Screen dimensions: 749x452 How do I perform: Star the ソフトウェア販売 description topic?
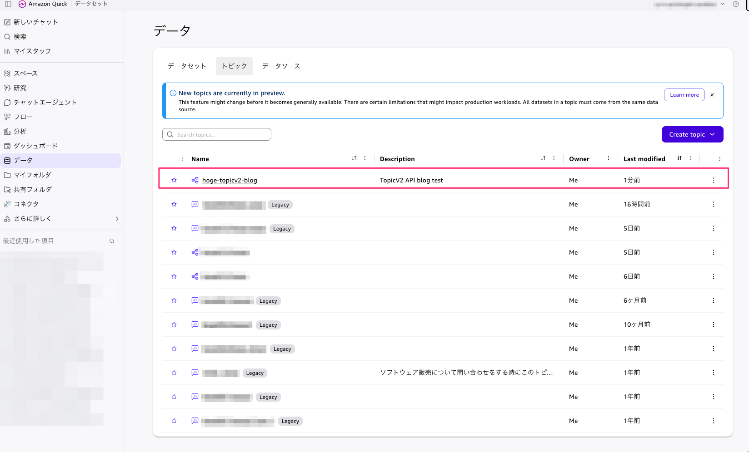coord(174,373)
